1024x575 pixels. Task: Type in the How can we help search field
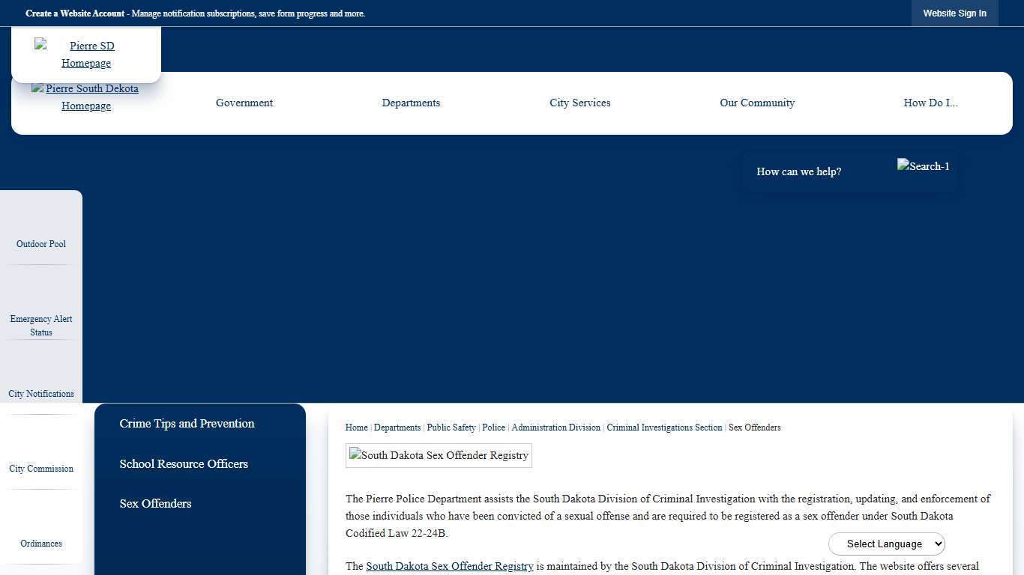click(817, 172)
